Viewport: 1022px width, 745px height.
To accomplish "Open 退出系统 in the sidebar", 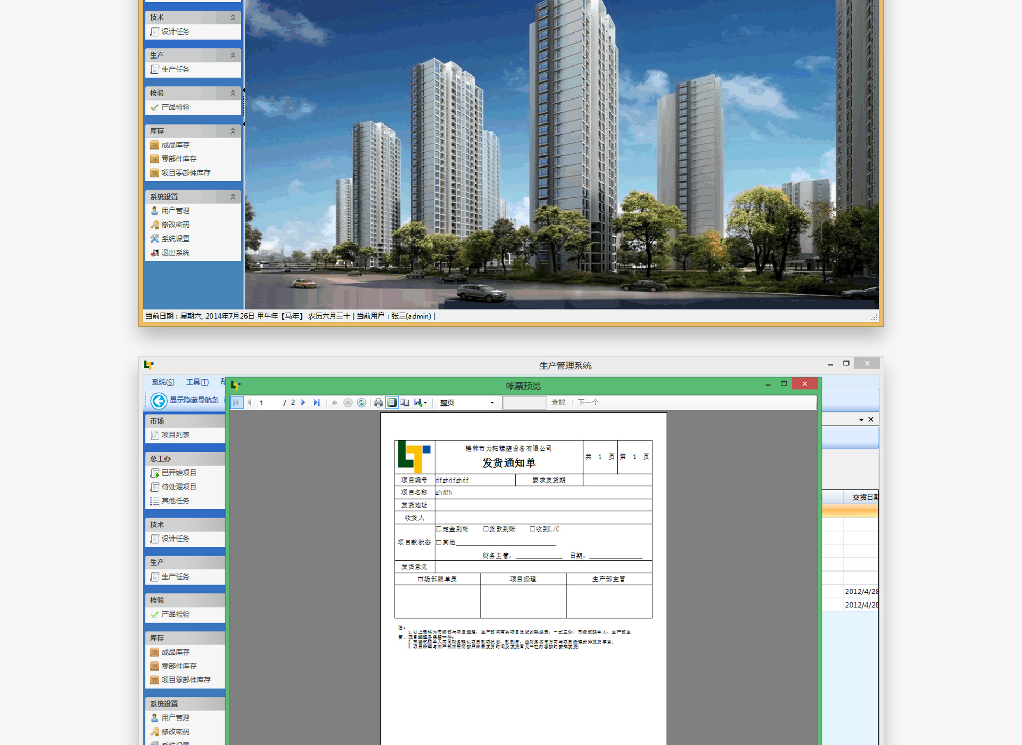I will [x=175, y=253].
